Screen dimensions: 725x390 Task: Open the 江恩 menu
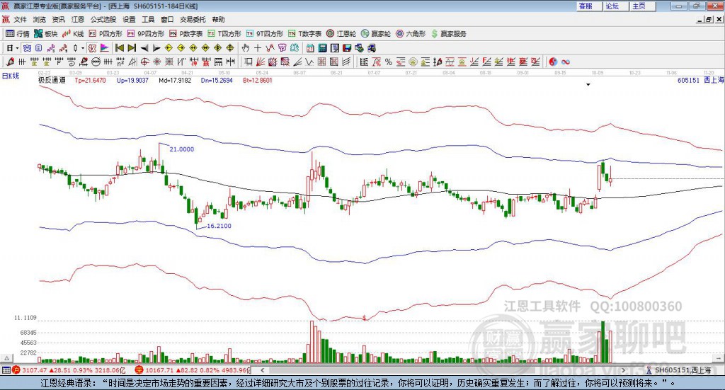tap(78, 19)
